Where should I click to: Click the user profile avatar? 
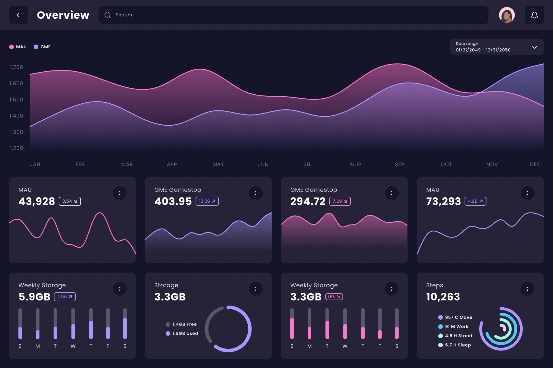507,15
